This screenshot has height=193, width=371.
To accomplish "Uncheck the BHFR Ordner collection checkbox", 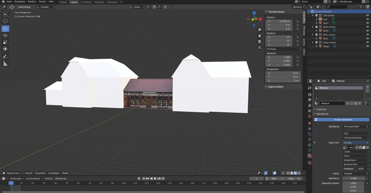I will coord(317,27).
